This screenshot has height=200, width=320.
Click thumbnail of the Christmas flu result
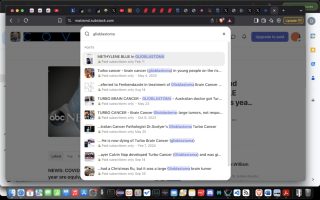(89, 171)
